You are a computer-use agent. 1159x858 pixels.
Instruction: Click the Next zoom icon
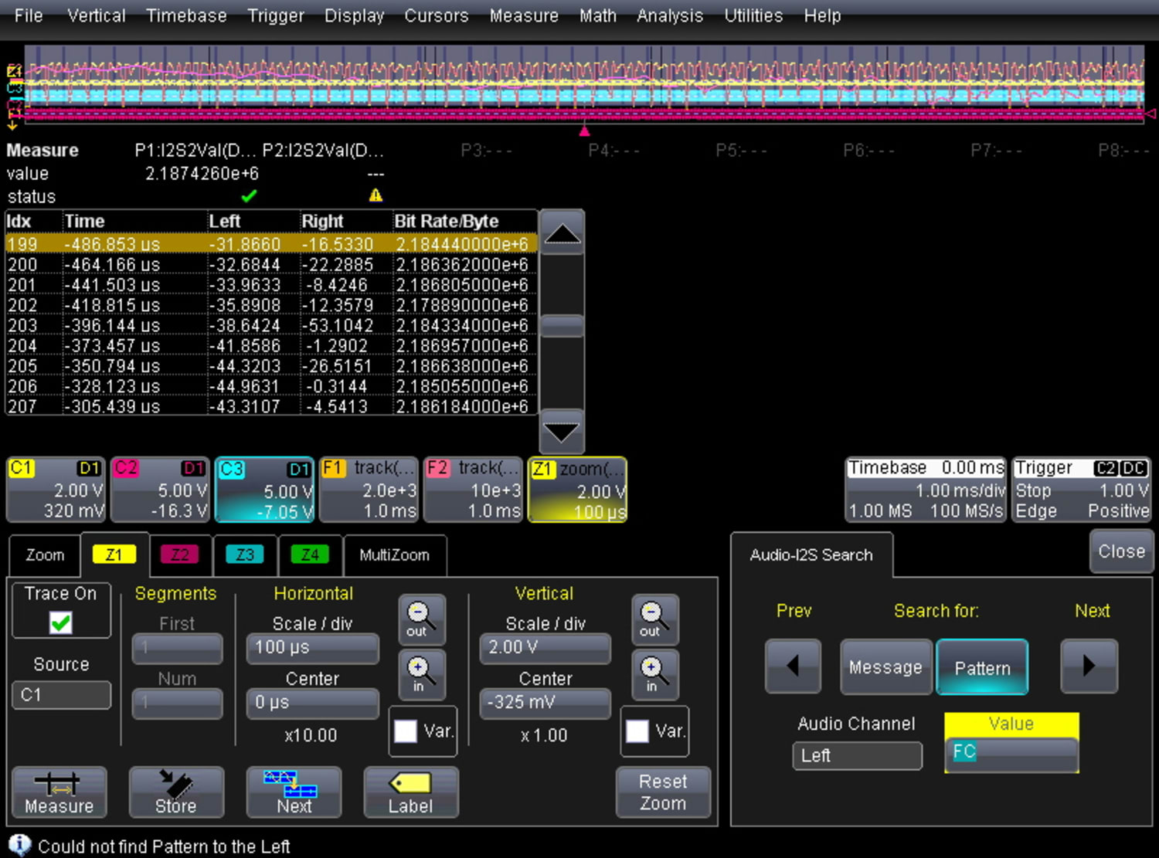(293, 792)
